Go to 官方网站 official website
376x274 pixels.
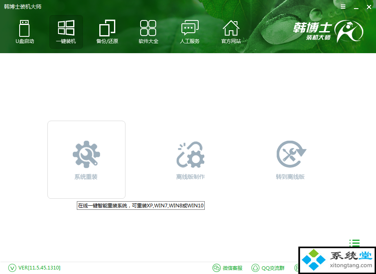231,32
